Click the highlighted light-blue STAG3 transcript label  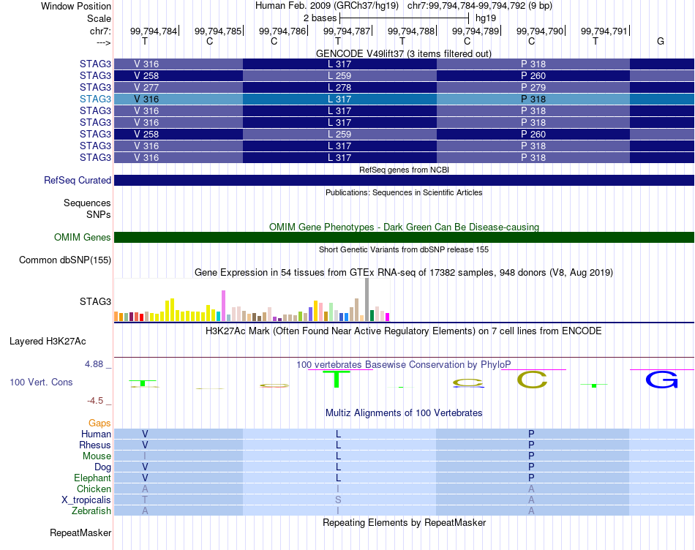click(95, 99)
